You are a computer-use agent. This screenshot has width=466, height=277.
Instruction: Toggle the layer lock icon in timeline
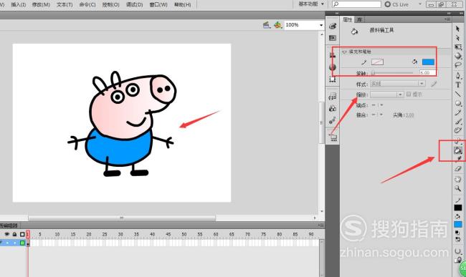[14, 234]
